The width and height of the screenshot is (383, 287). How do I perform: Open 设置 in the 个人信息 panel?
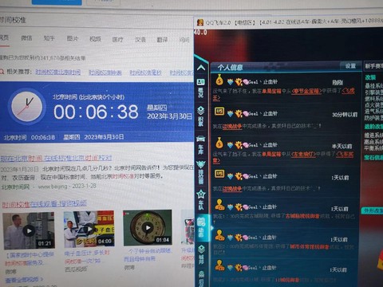(x=350, y=66)
